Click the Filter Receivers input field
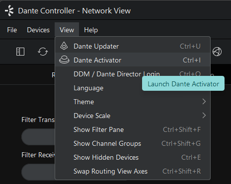Image resolution: width=231 pixels, height=184 pixels. tap(38, 172)
